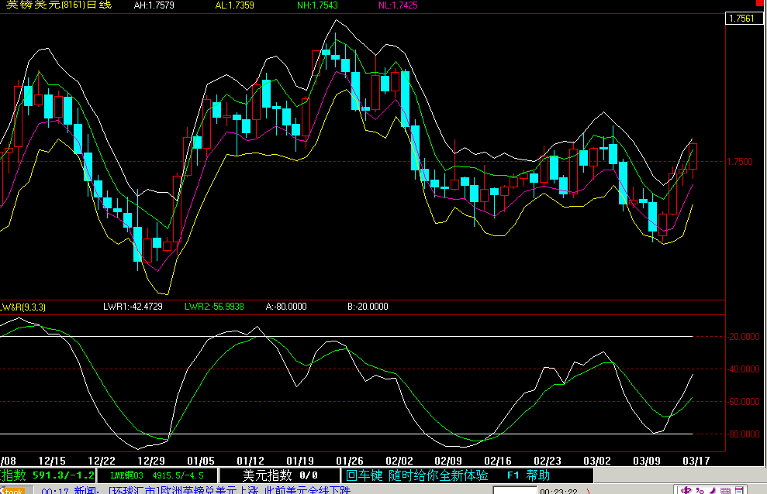Click the 英镑美元(8161)日线 chart title

[x=59, y=5]
